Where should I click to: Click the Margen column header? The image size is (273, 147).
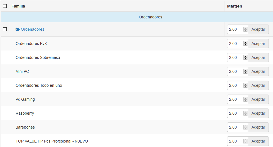(234, 6)
